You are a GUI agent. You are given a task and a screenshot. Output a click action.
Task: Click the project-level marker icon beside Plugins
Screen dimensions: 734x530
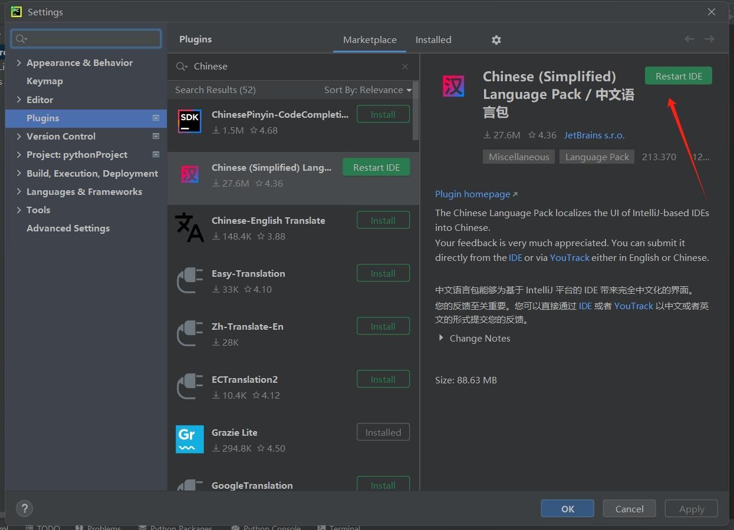(156, 118)
